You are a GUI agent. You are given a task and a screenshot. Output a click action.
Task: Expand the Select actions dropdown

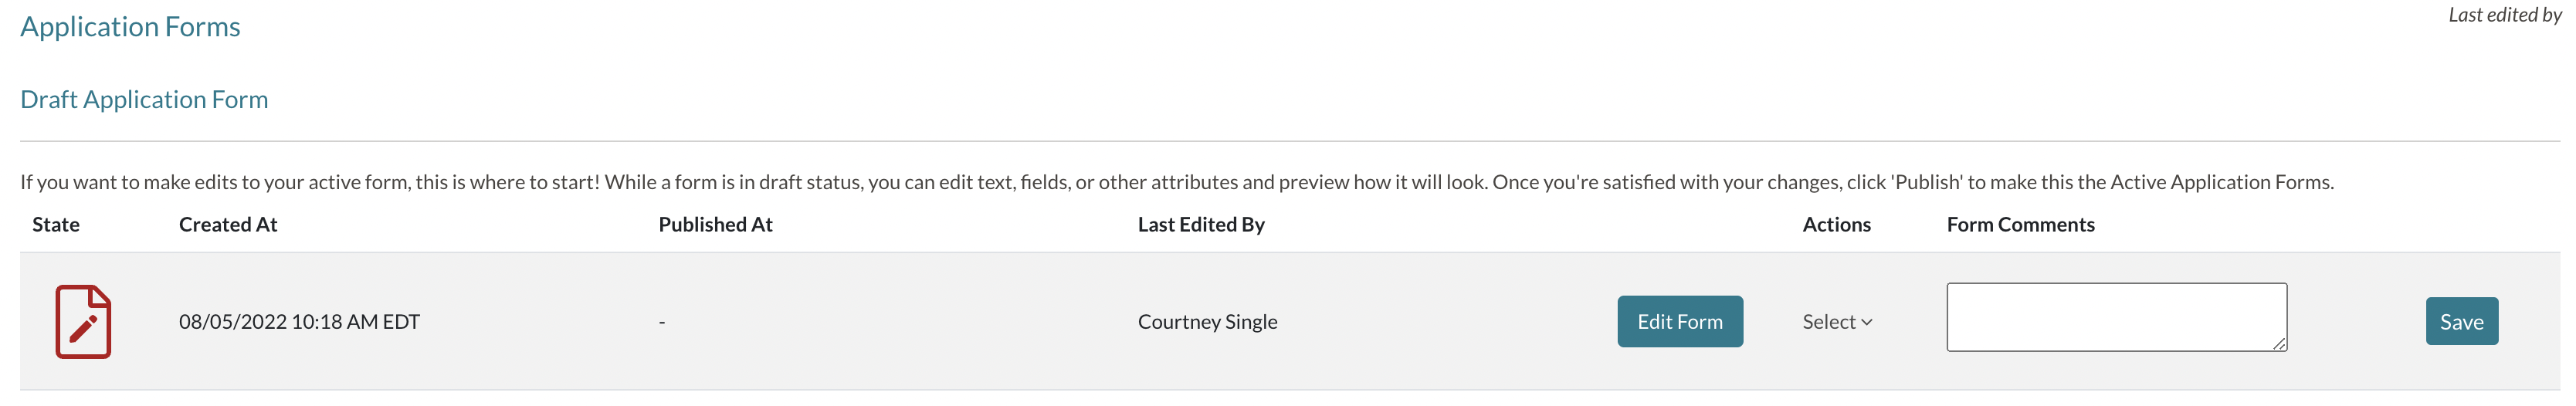coord(1837,321)
